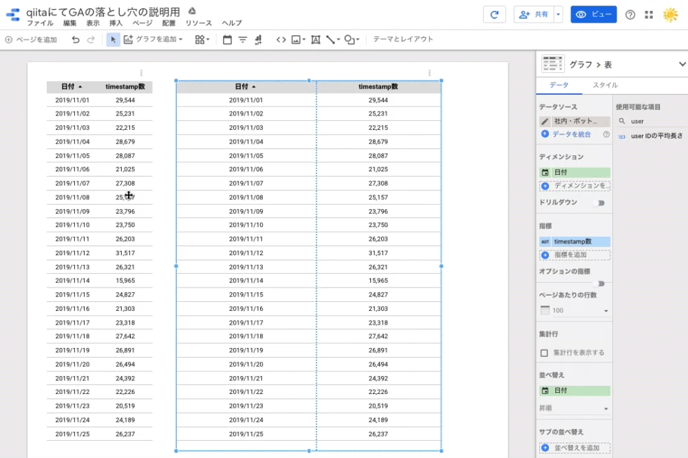Insert a text box element
Screen dimensions: 688x458
coord(316,39)
